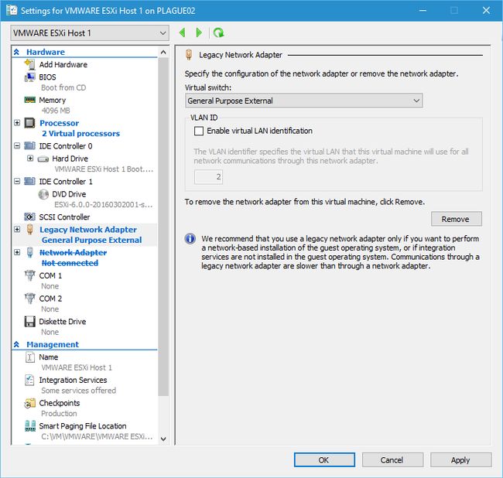Screen dimensions: 503x478
Task: Select the DVD Drive tree item
Action: pos(69,194)
